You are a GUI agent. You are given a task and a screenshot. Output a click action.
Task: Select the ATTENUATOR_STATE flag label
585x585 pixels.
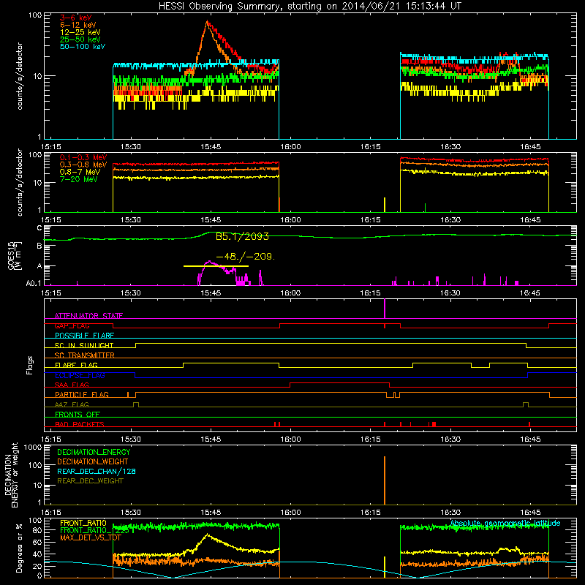coord(88,316)
